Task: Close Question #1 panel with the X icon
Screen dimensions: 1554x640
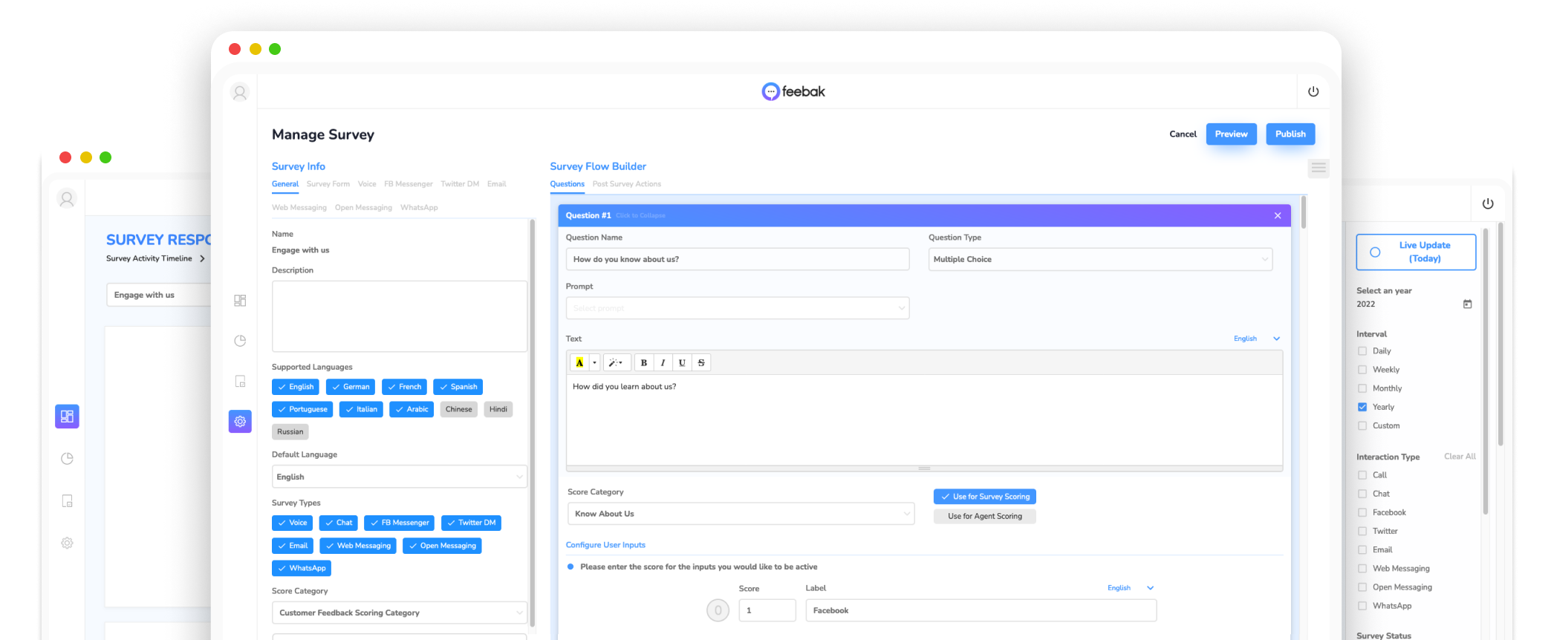Action: click(1278, 215)
